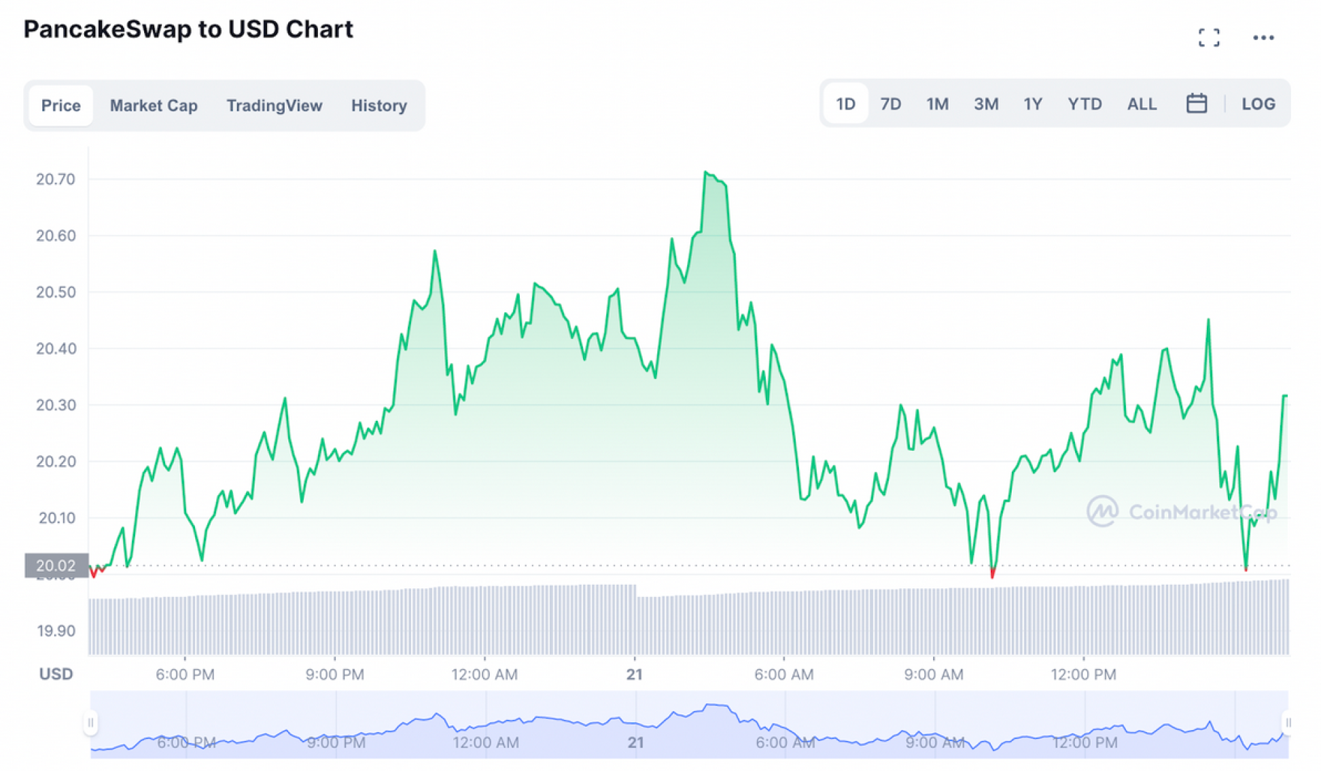Open the History tab
Screen dimensions: 1321x781
point(378,106)
